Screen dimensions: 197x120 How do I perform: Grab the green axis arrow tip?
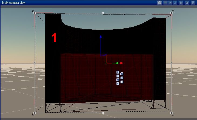(x=117, y=63)
